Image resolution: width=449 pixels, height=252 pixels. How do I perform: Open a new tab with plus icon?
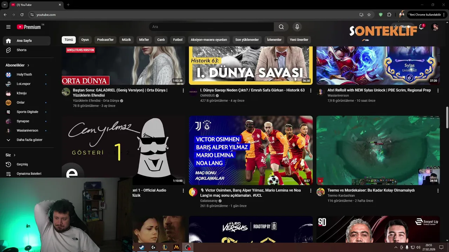(x=68, y=5)
